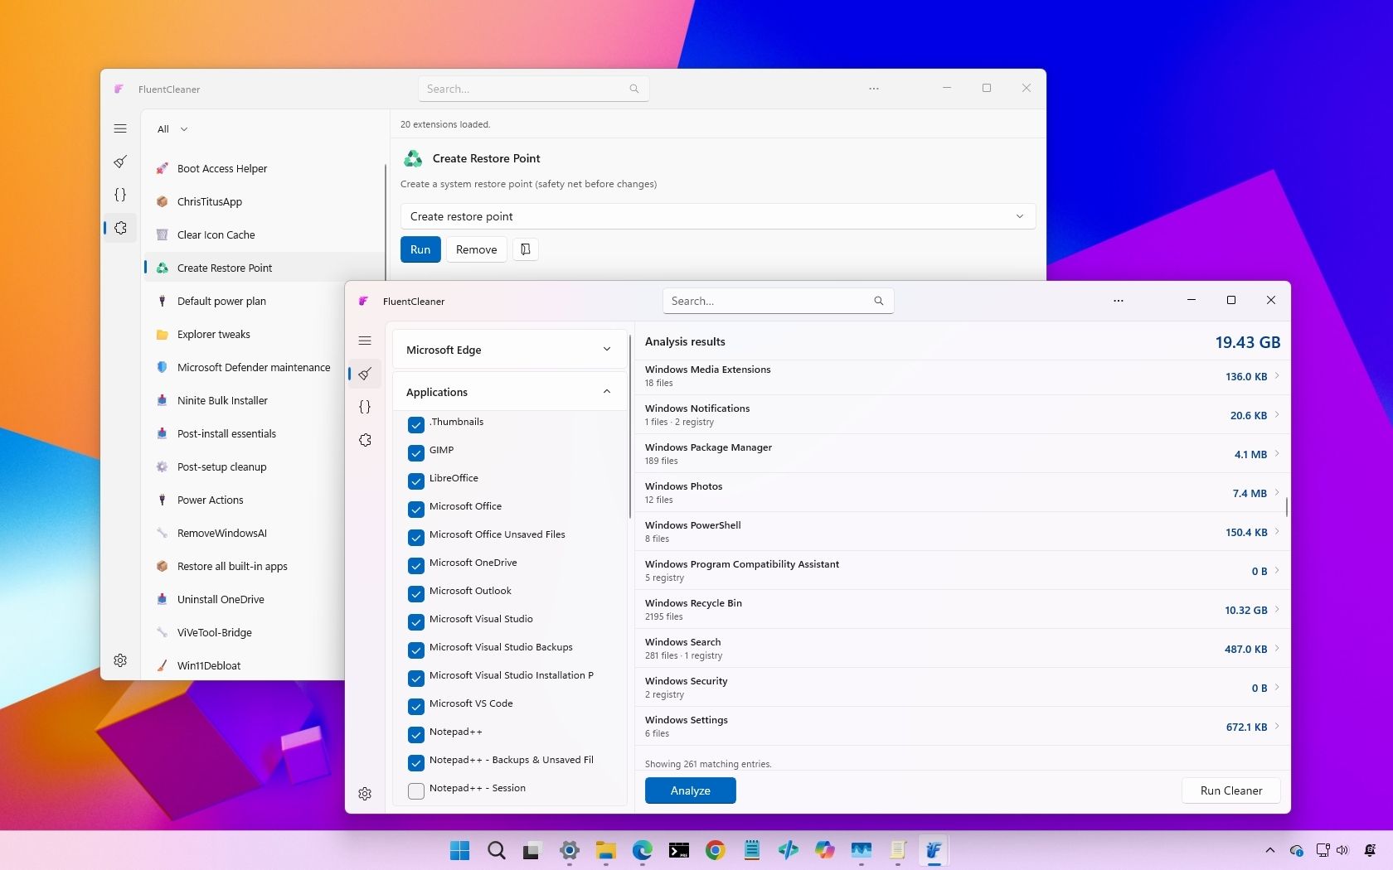1393x870 pixels.
Task: Uncheck the Microsoft Office checkbox
Action: pos(416,510)
